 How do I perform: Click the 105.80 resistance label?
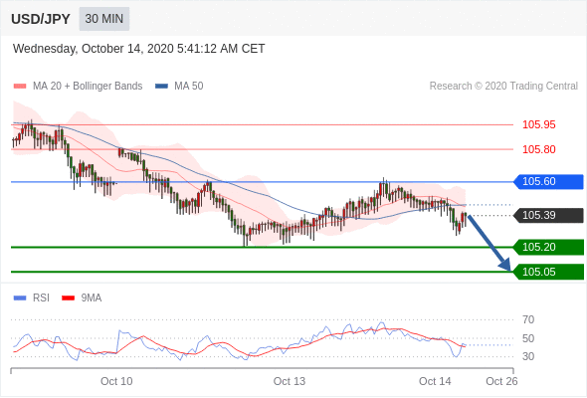click(x=538, y=149)
